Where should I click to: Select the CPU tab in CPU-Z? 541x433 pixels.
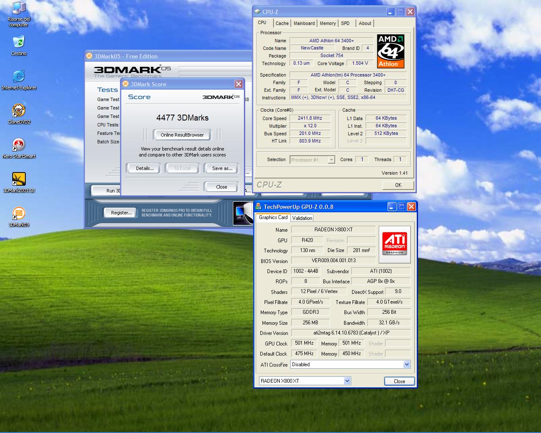pyautogui.click(x=262, y=22)
